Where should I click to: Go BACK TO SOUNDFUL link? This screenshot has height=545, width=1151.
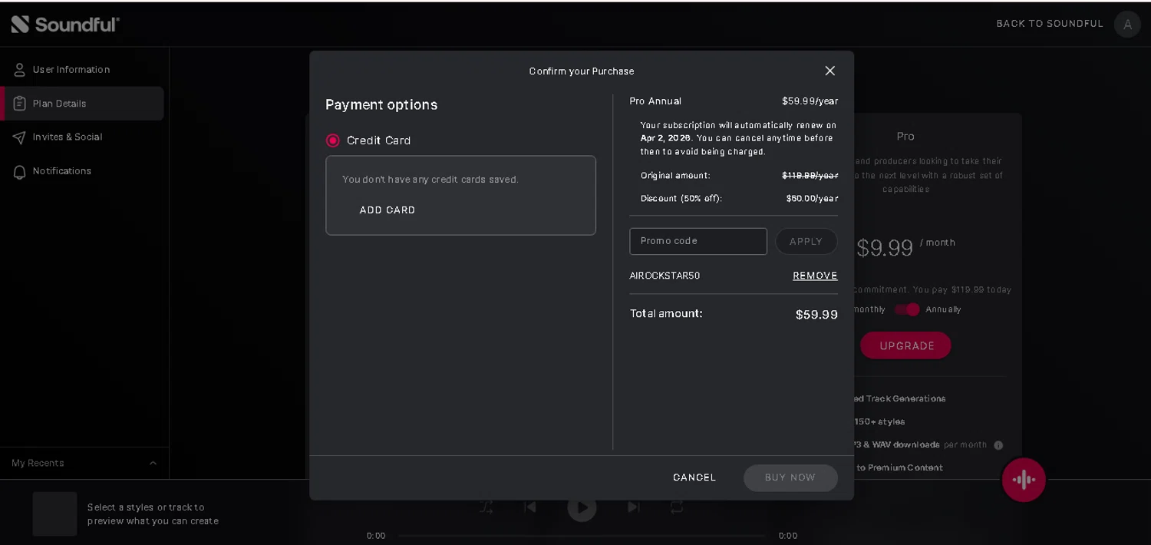click(1050, 24)
